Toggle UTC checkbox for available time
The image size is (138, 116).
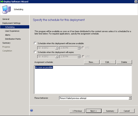pyautogui.click(x=83, y=48)
